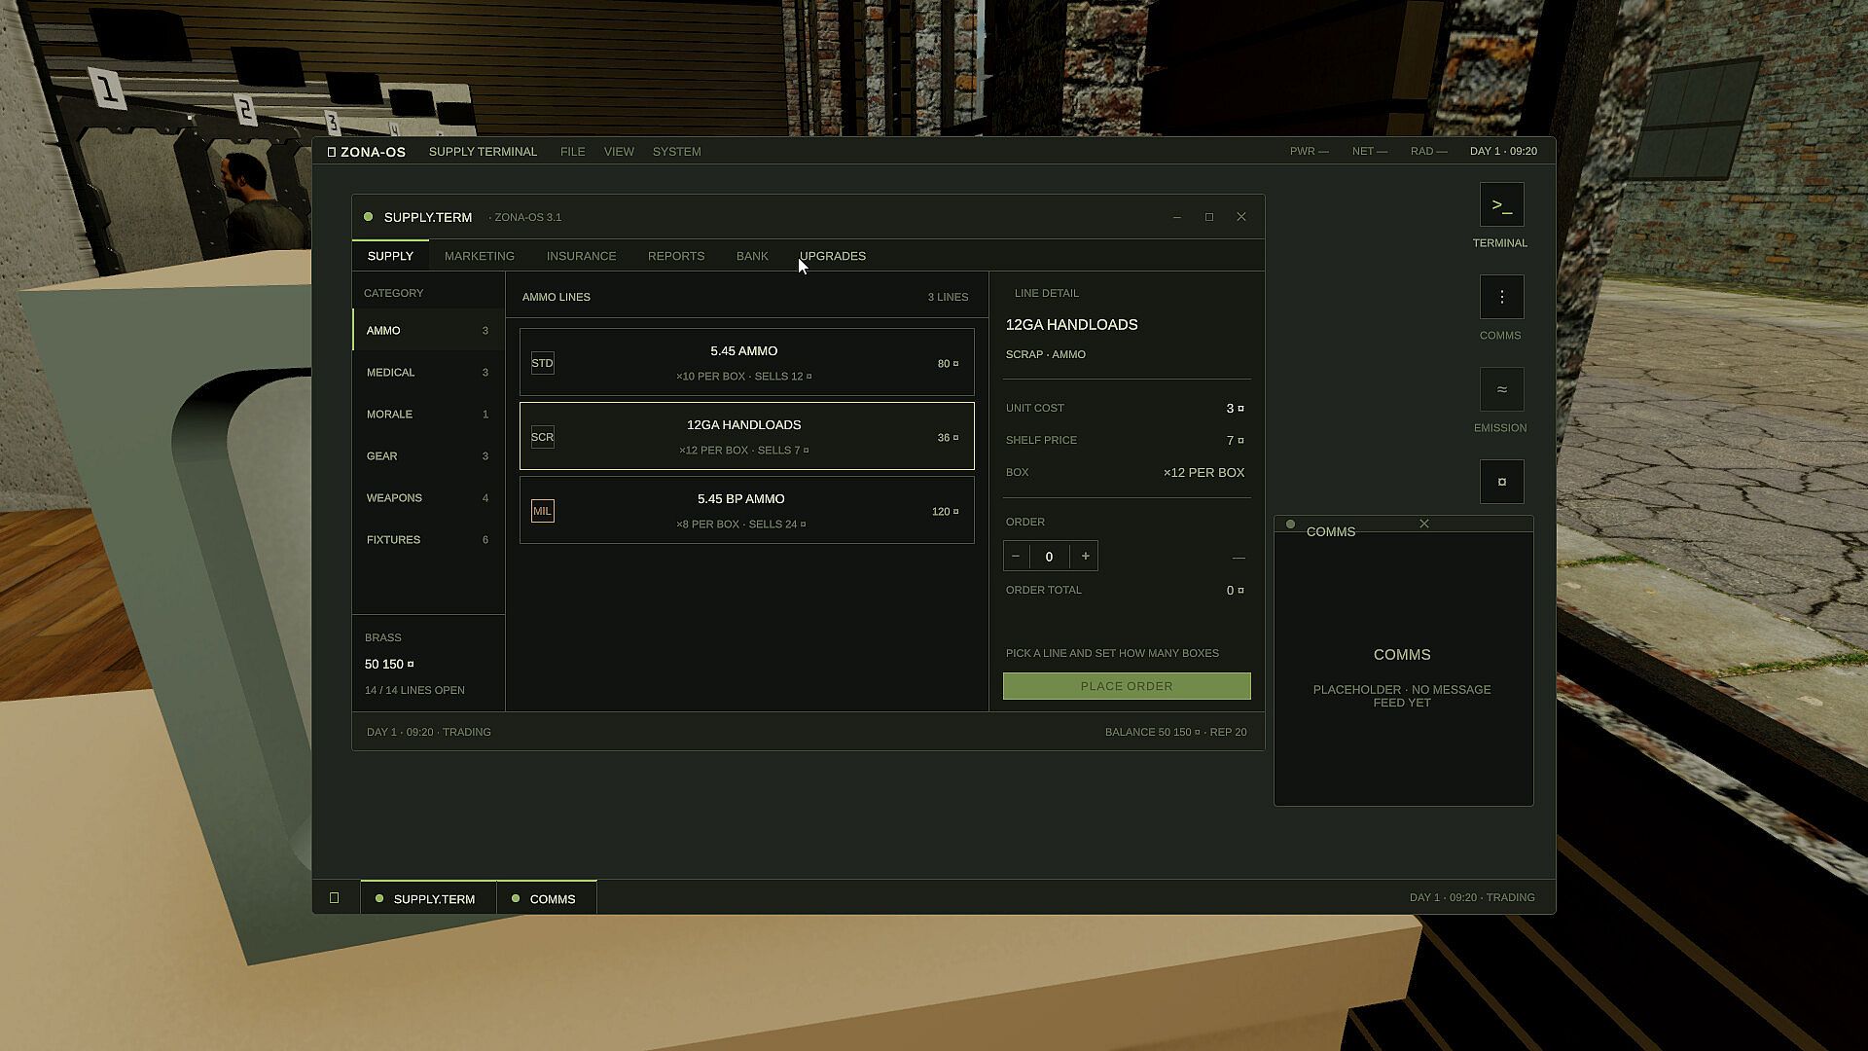Click the COMMS window title bar

click(1404, 525)
